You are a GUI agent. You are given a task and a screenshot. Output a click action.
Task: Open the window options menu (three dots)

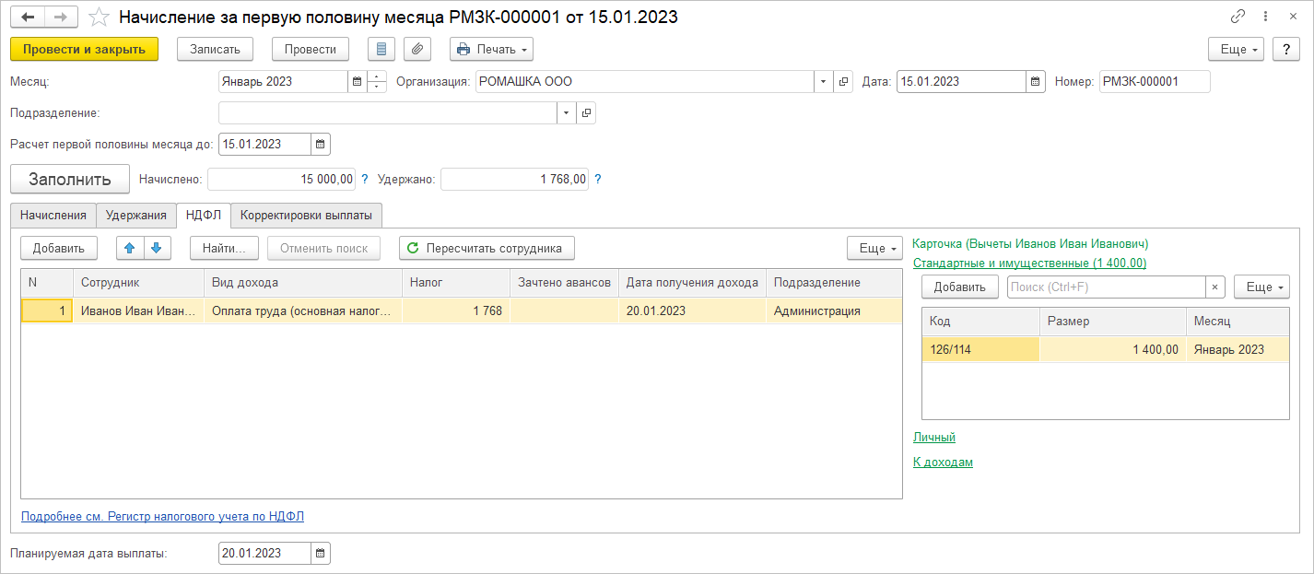click(1264, 17)
